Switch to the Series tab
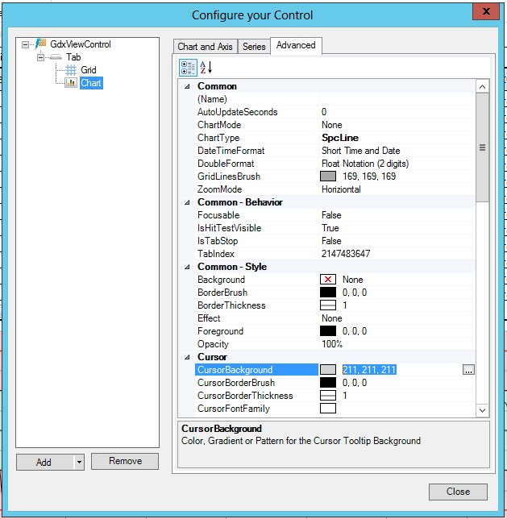This screenshot has width=507, height=519. tap(254, 47)
